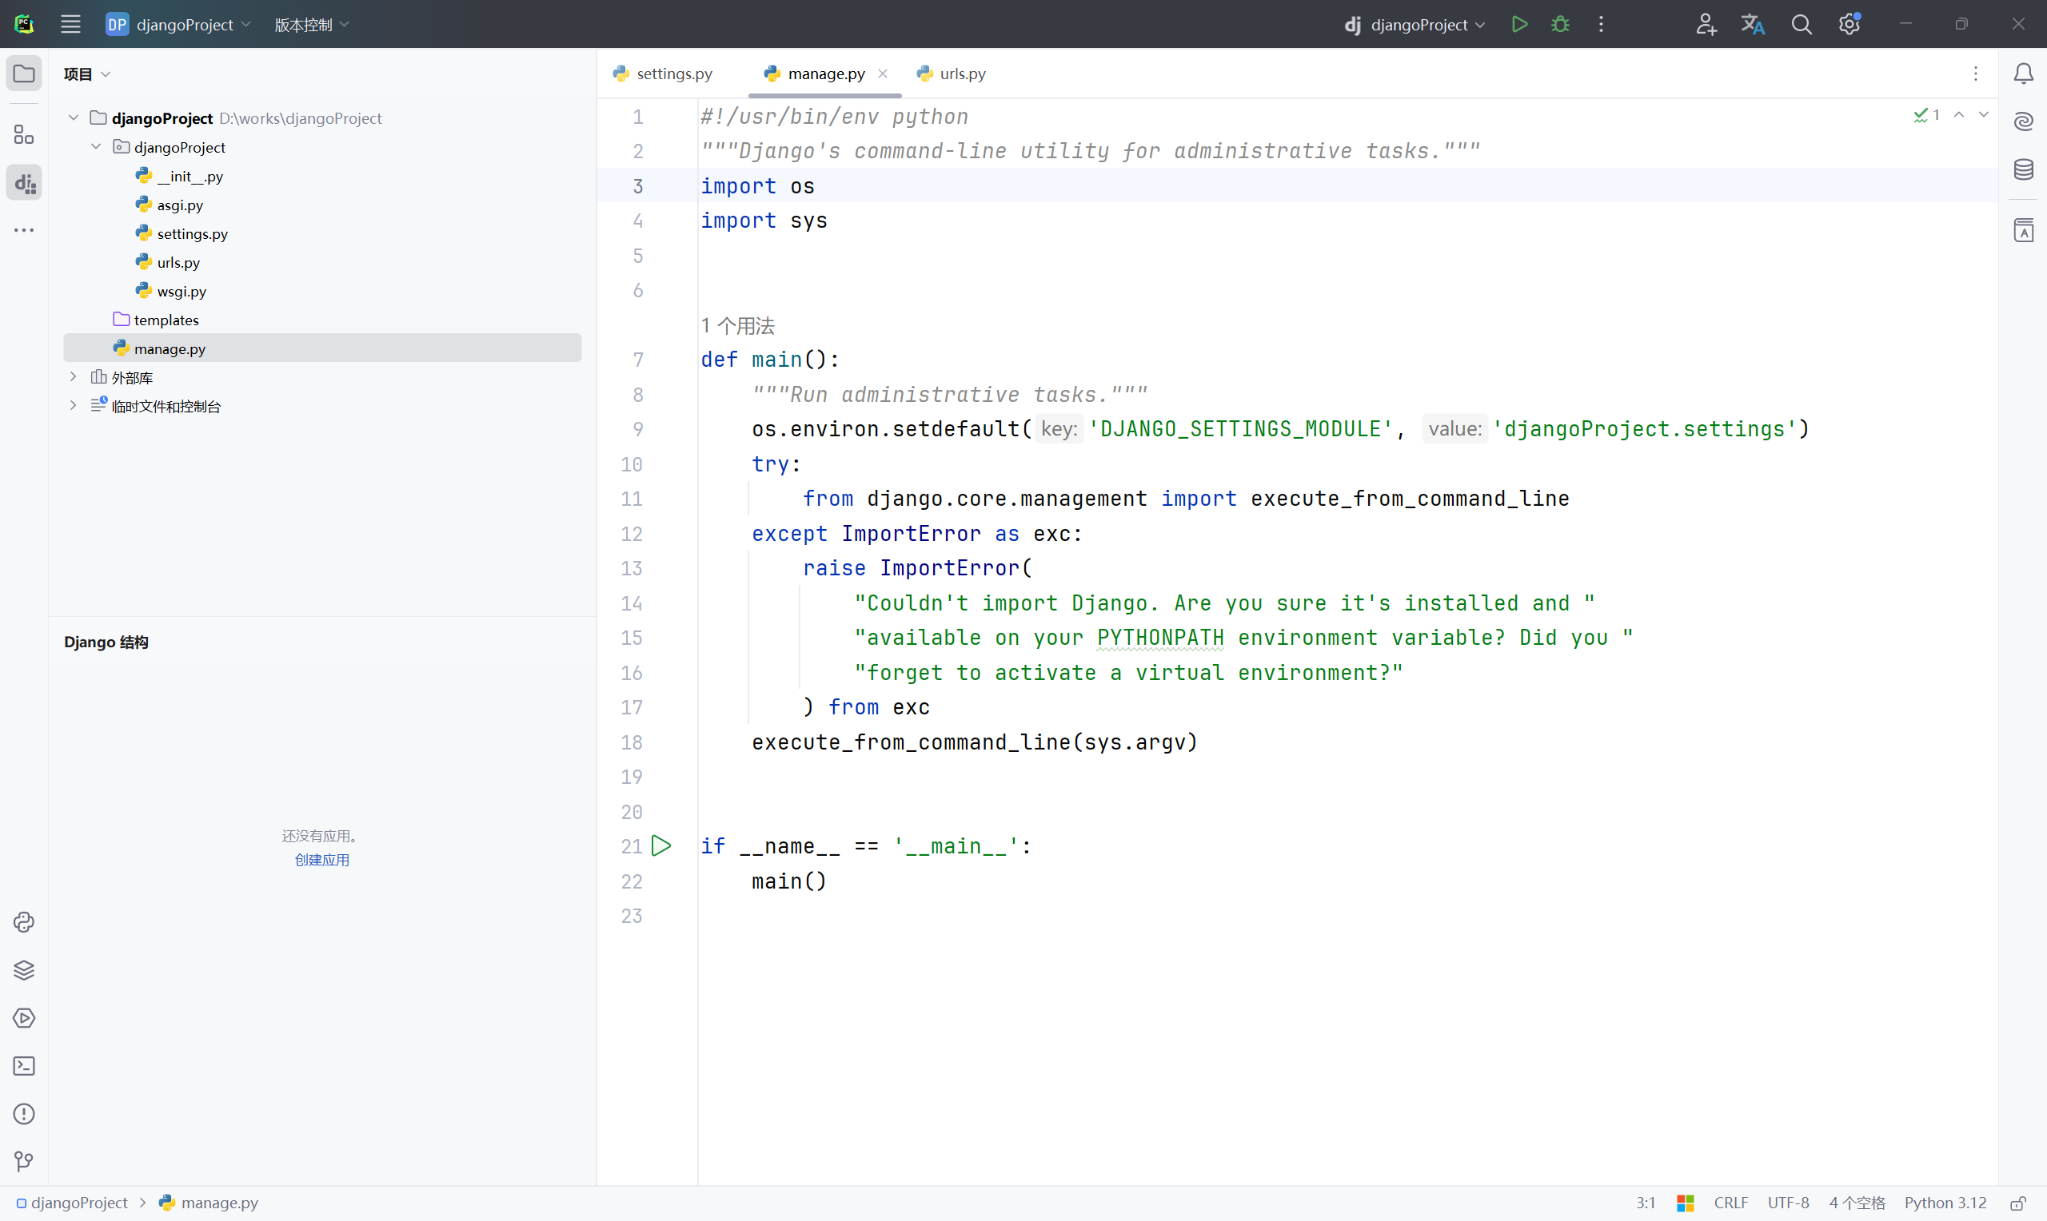
Task: Expand the 外部库 node
Action: coord(74,377)
